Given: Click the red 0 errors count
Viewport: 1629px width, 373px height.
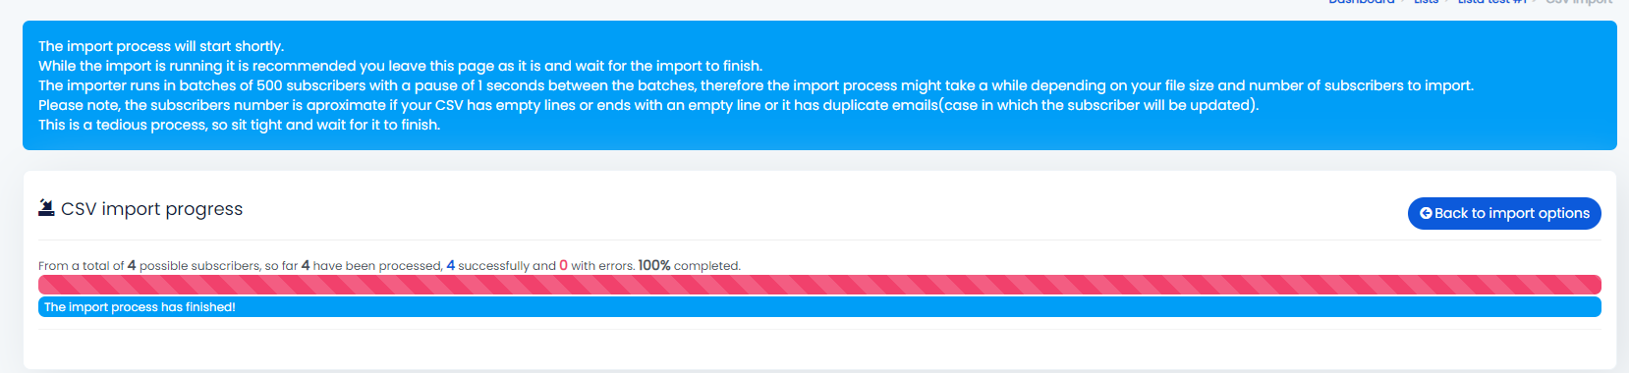Looking at the screenshot, I should pyautogui.click(x=564, y=266).
